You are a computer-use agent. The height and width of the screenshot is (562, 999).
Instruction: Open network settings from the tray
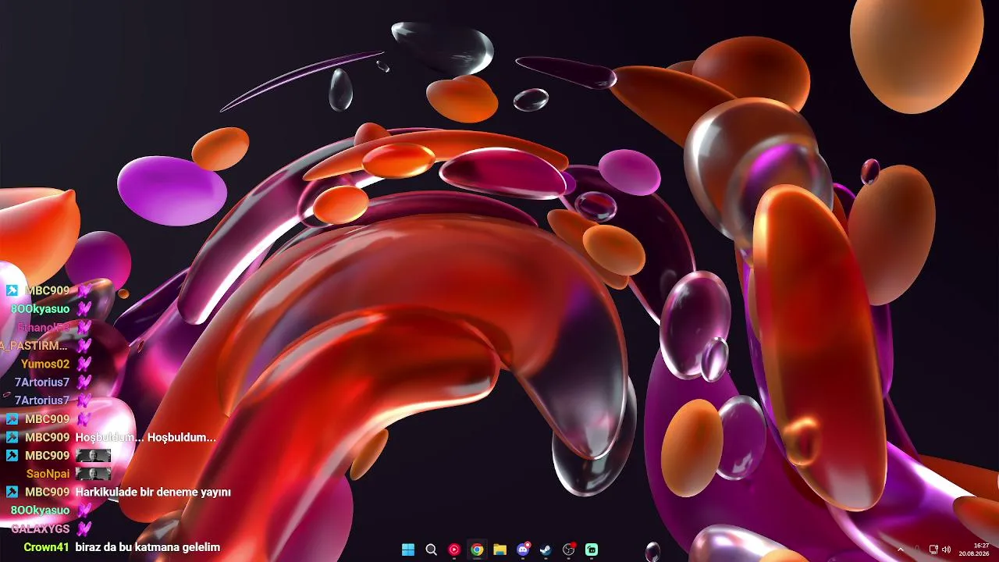click(x=934, y=550)
